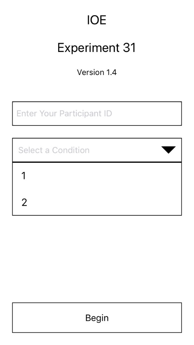Click the Version 1.4 label
The height and width of the screenshot is (345, 194).
97,72
